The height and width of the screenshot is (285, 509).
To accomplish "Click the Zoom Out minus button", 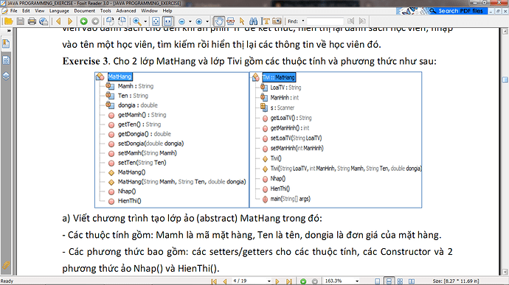I will [x=181, y=21].
